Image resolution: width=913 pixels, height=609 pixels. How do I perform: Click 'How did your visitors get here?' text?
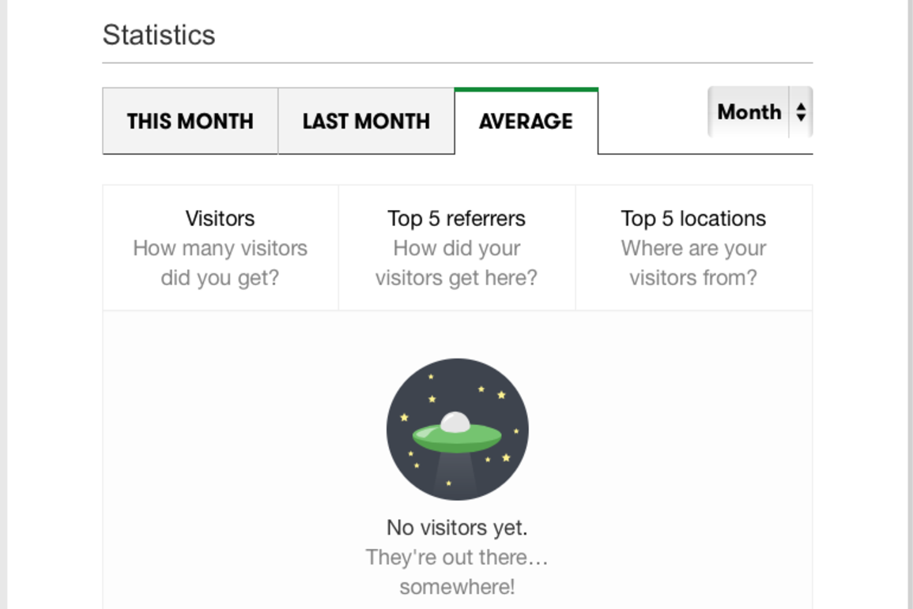457,263
